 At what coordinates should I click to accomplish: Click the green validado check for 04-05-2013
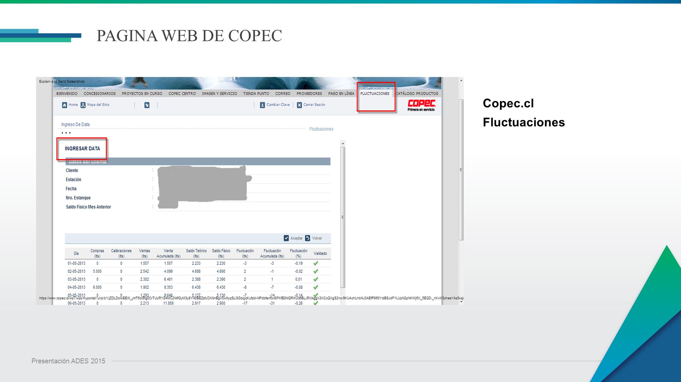(316, 287)
